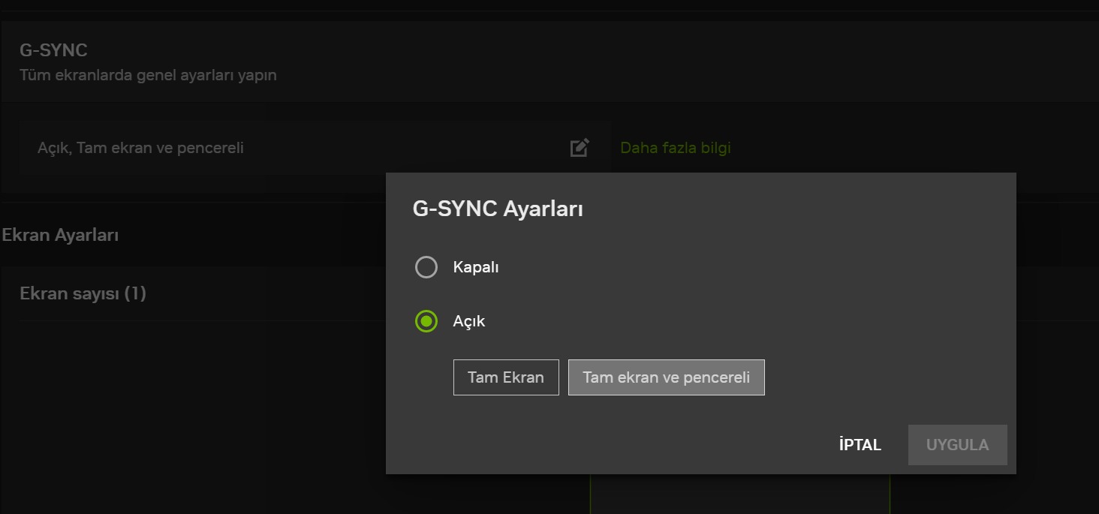Image resolution: width=1099 pixels, height=514 pixels.
Task: Choose the Tam Ekran option
Action: (x=506, y=377)
